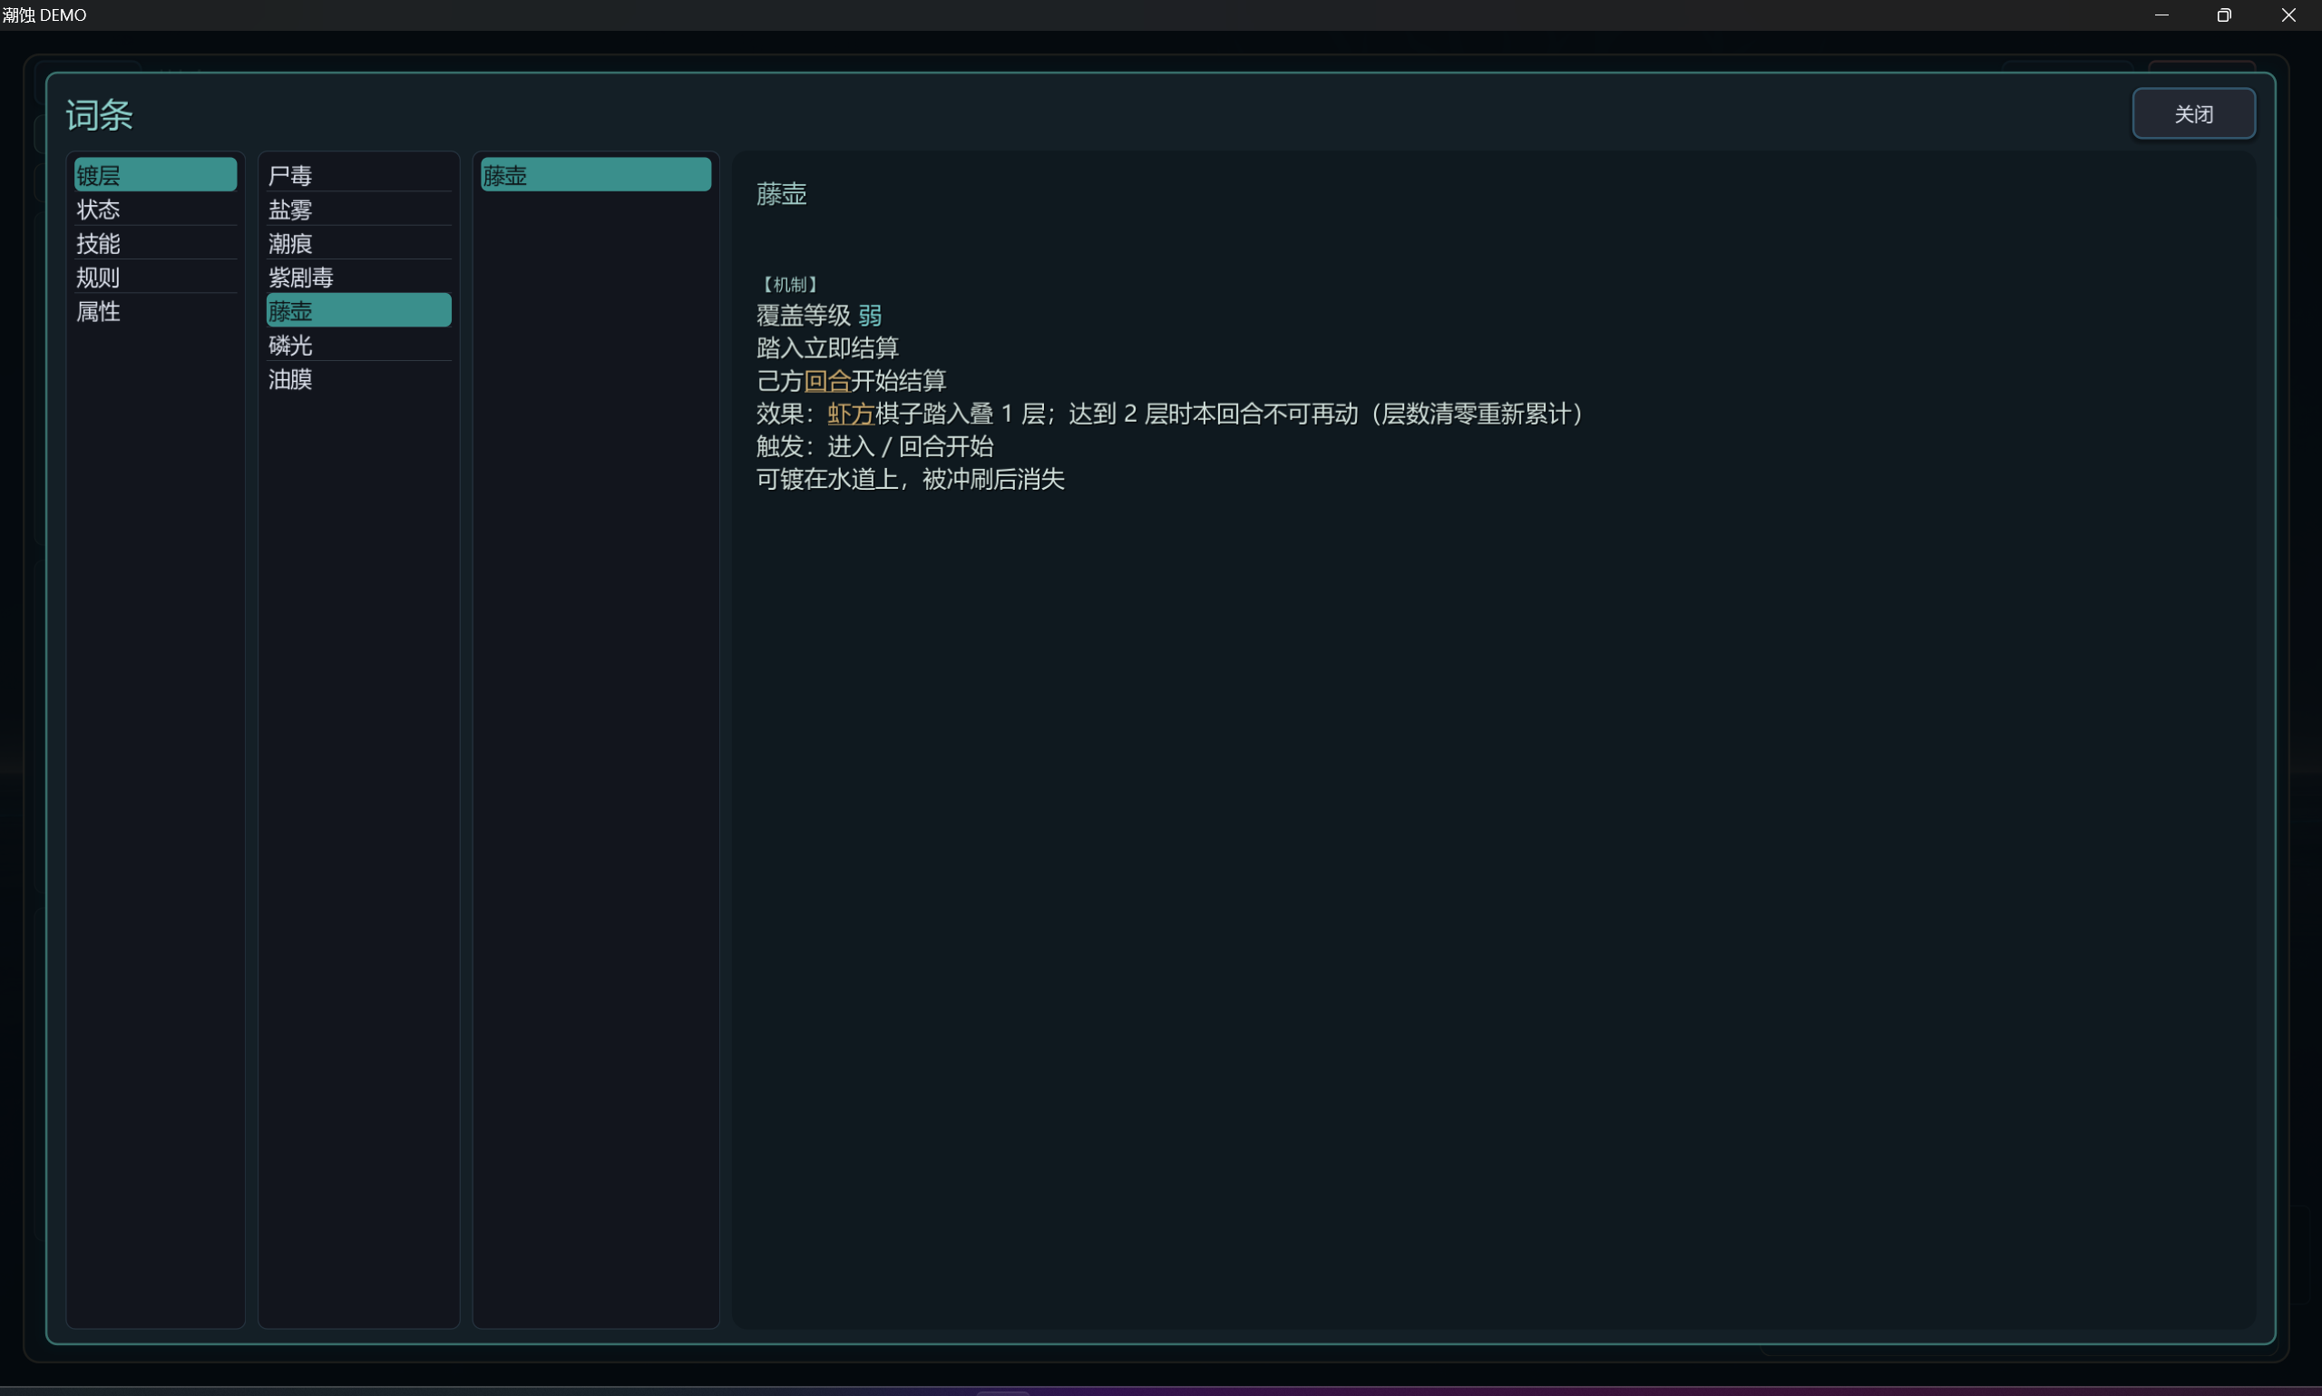Open the 状态 category

tap(155, 209)
